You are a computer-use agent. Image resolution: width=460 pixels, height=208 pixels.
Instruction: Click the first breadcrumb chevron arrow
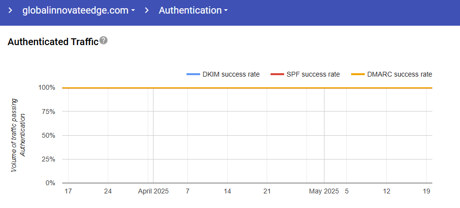[10, 11]
